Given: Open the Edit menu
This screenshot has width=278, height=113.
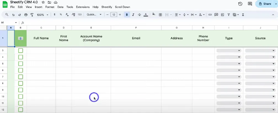Looking at the screenshot, I should [20, 7].
